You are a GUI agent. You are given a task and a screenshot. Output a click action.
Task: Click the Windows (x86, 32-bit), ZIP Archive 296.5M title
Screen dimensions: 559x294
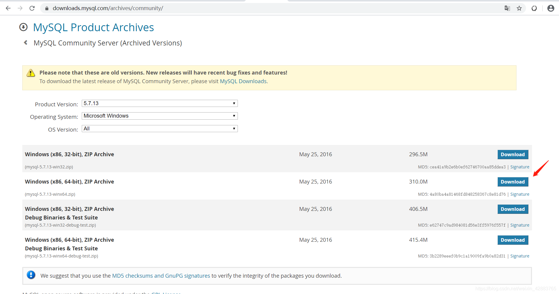click(x=70, y=154)
